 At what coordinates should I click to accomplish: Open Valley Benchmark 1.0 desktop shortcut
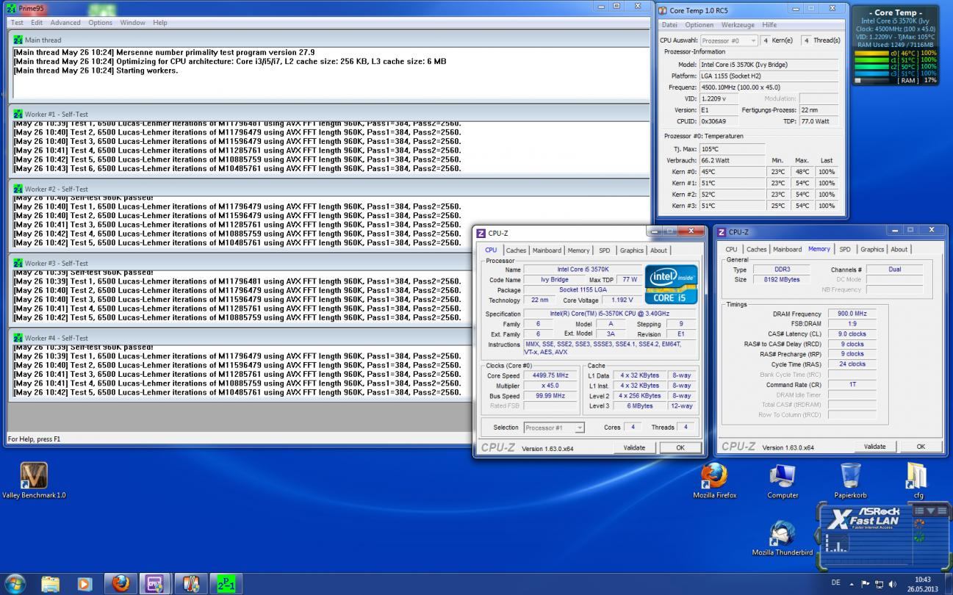click(x=33, y=480)
